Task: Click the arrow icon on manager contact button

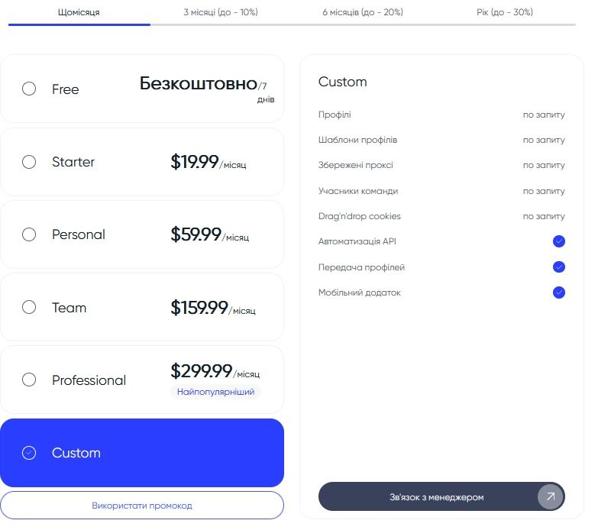Action: [x=550, y=497]
